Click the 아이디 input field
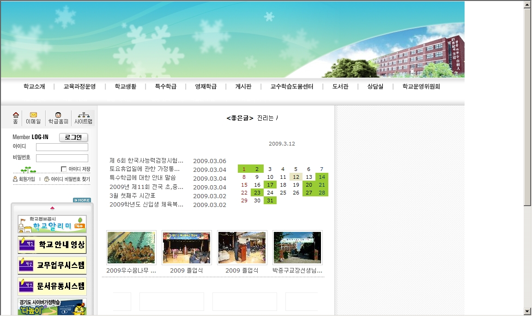This screenshot has width=532, height=316. tap(62, 147)
